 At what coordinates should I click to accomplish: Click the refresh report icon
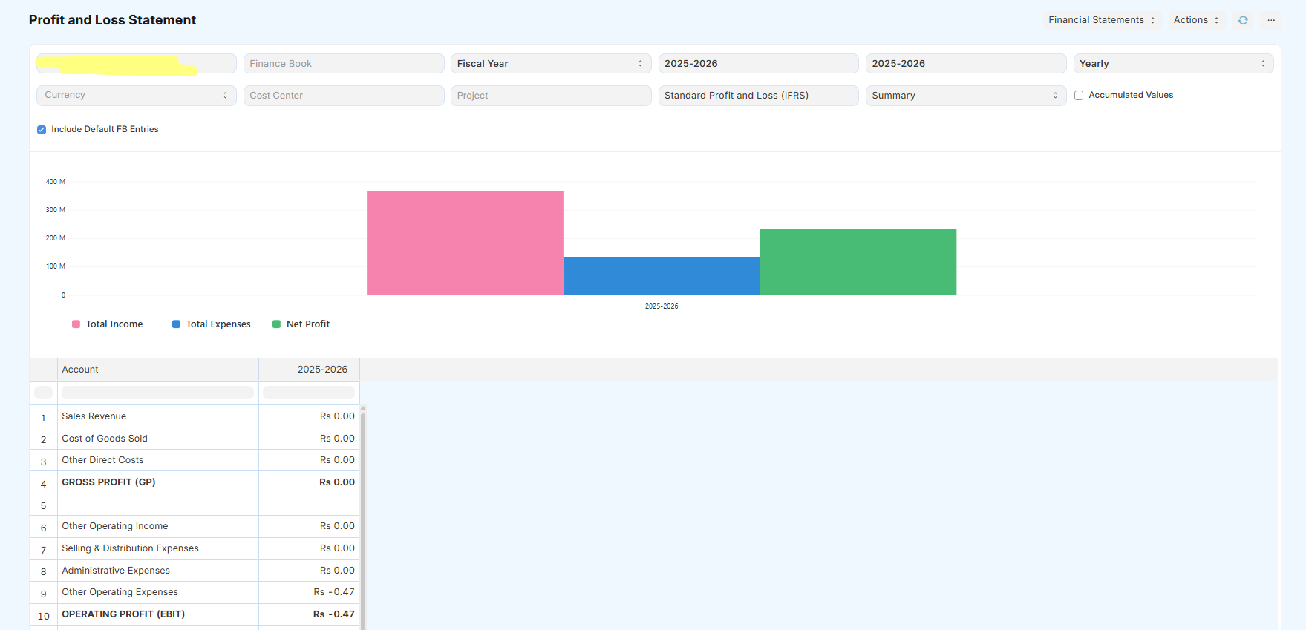[x=1242, y=20]
